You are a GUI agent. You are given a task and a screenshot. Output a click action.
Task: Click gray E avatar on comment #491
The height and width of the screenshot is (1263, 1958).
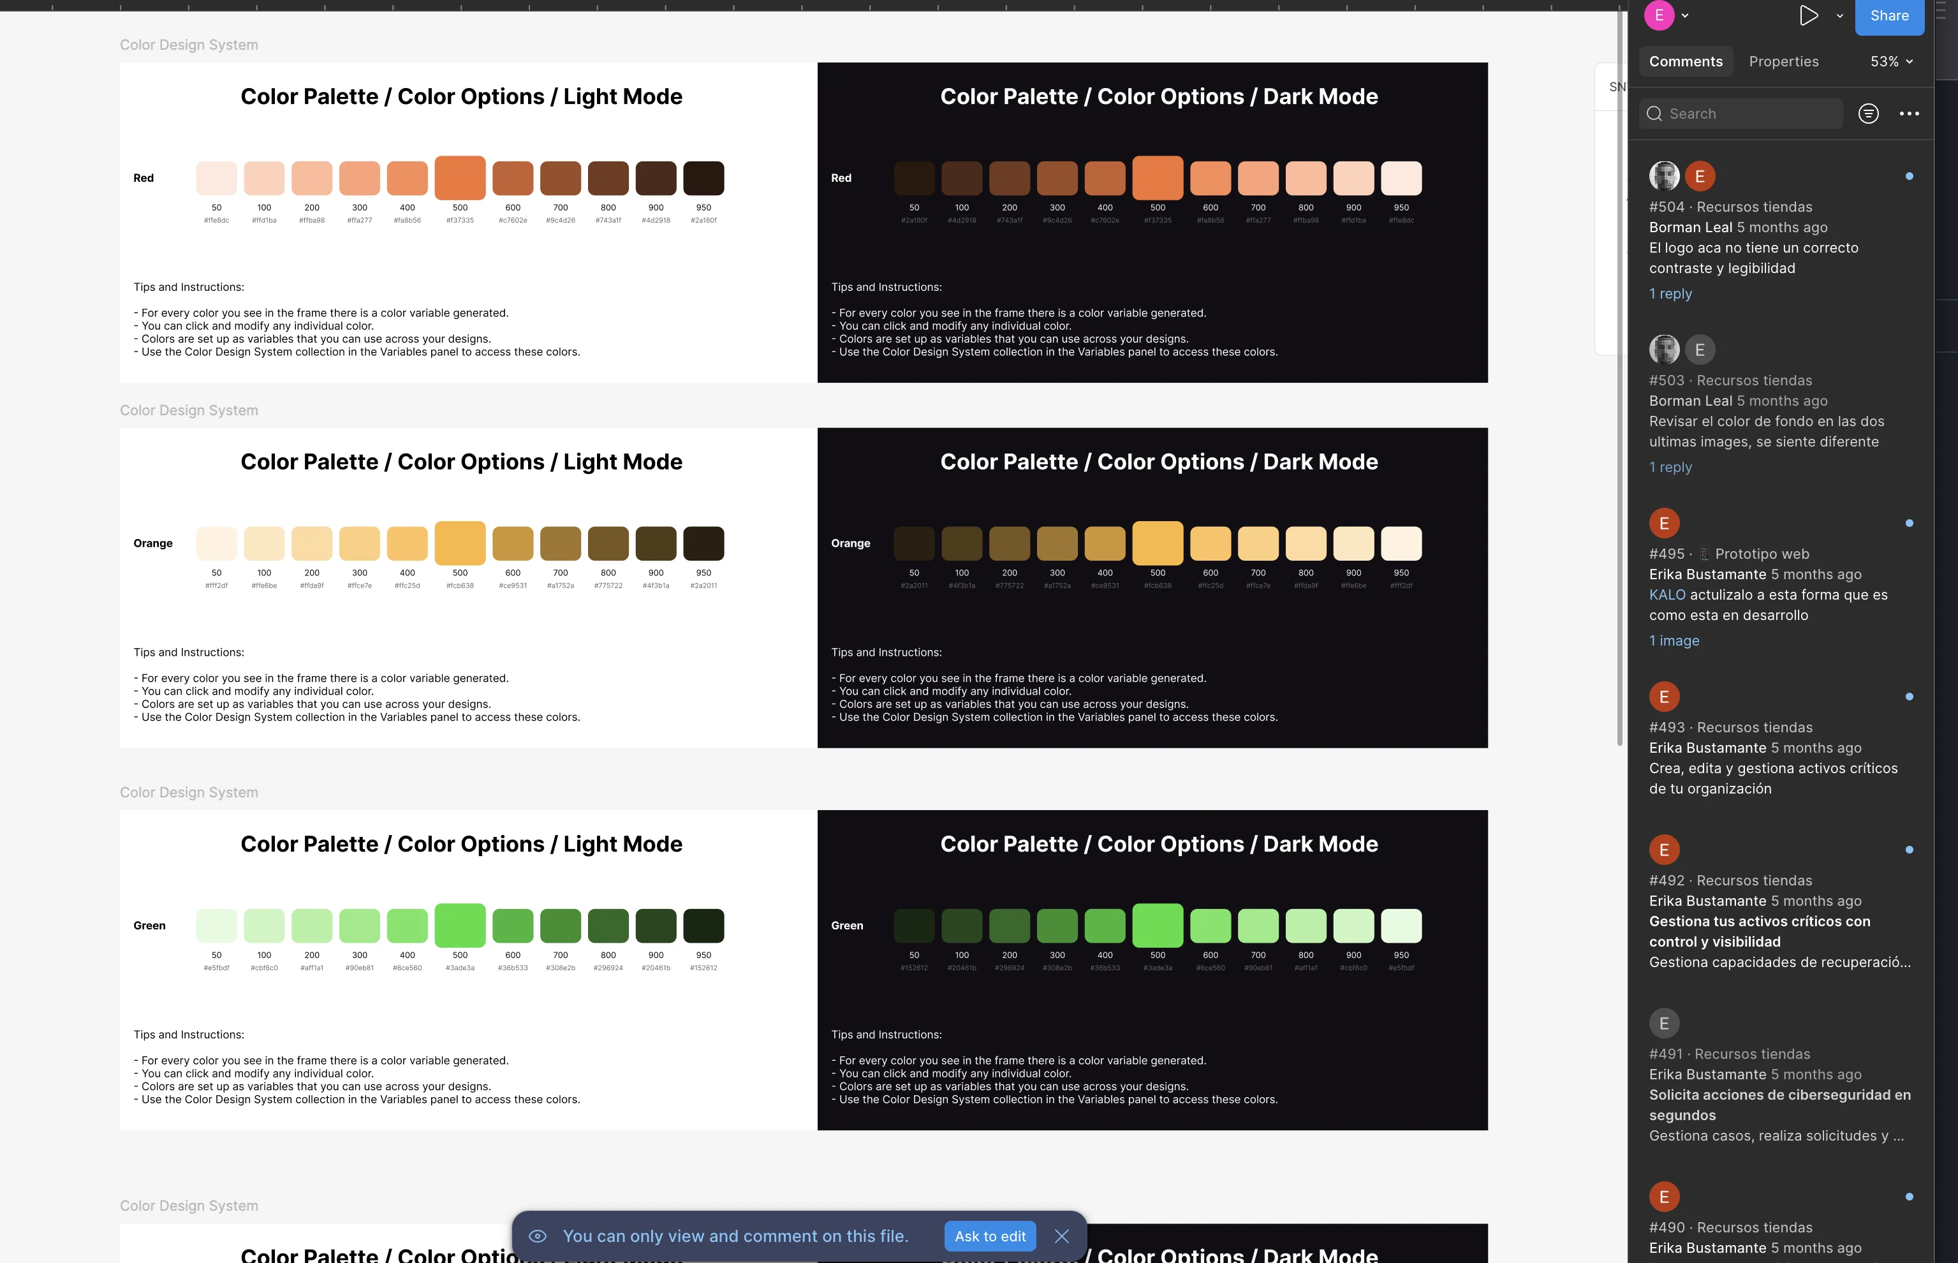click(1665, 1024)
